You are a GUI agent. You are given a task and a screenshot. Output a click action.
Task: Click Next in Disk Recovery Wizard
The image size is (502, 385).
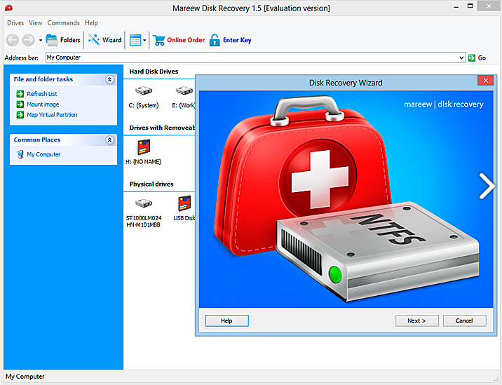pyautogui.click(x=416, y=320)
